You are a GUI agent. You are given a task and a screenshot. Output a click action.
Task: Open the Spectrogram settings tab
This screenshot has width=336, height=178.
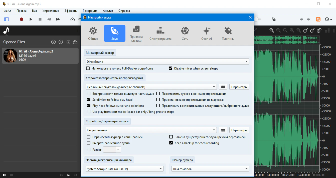pos(160,33)
